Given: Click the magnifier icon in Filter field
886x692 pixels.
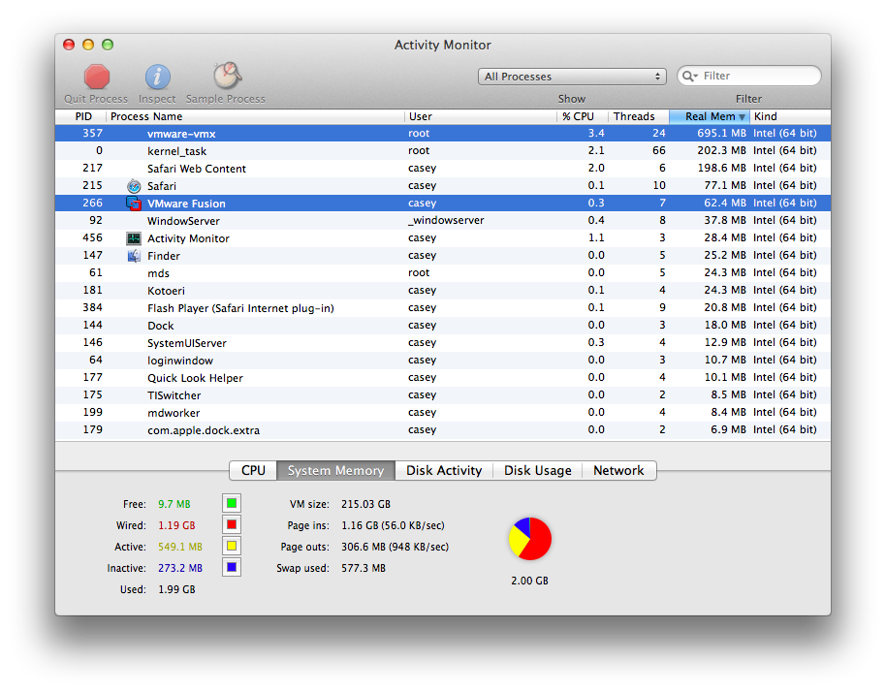Looking at the screenshot, I should (x=689, y=76).
